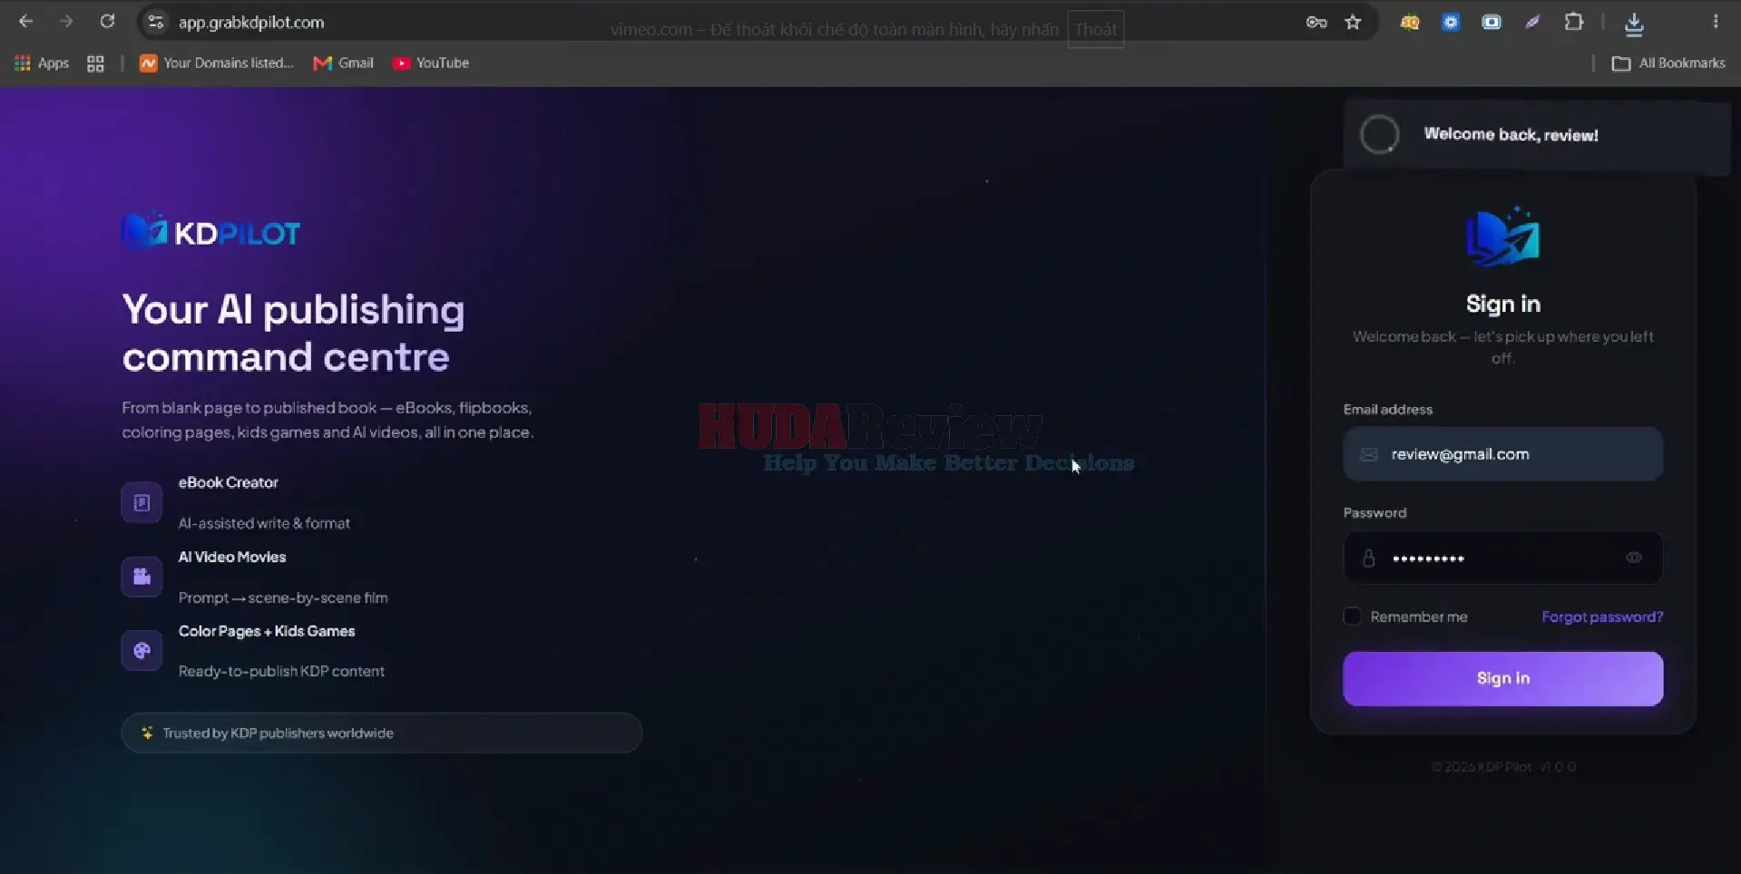This screenshot has width=1741, height=874.
Task: Open site information icon in address bar
Action: pyautogui.click(x=156, y=22)
